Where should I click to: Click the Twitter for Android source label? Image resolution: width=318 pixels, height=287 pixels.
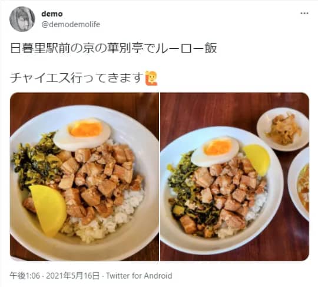click(x=139, y=276)
